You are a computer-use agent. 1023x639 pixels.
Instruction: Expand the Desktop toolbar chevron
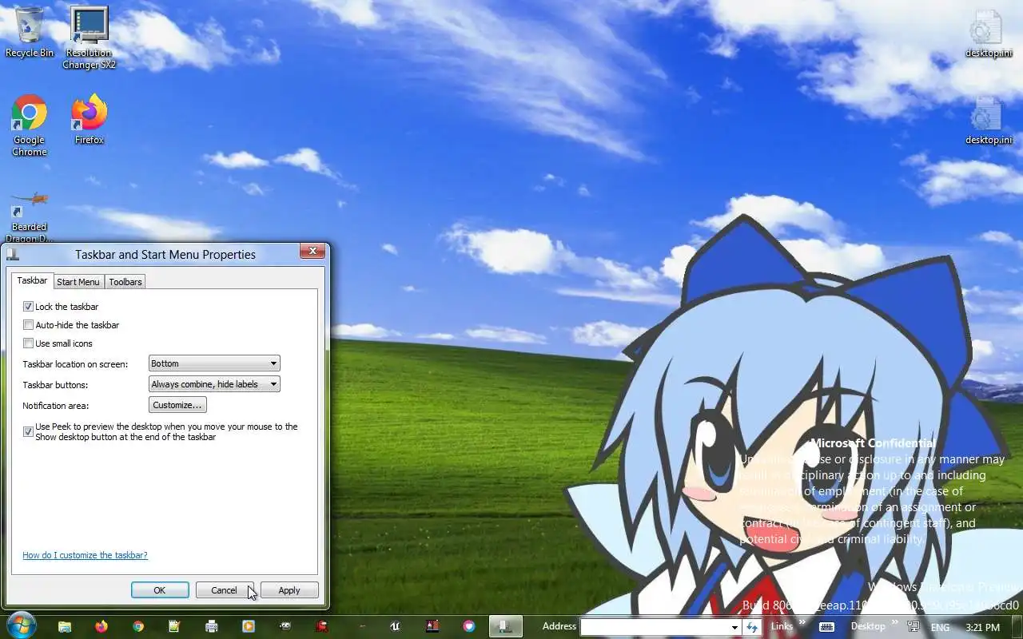tap(894, 623)
